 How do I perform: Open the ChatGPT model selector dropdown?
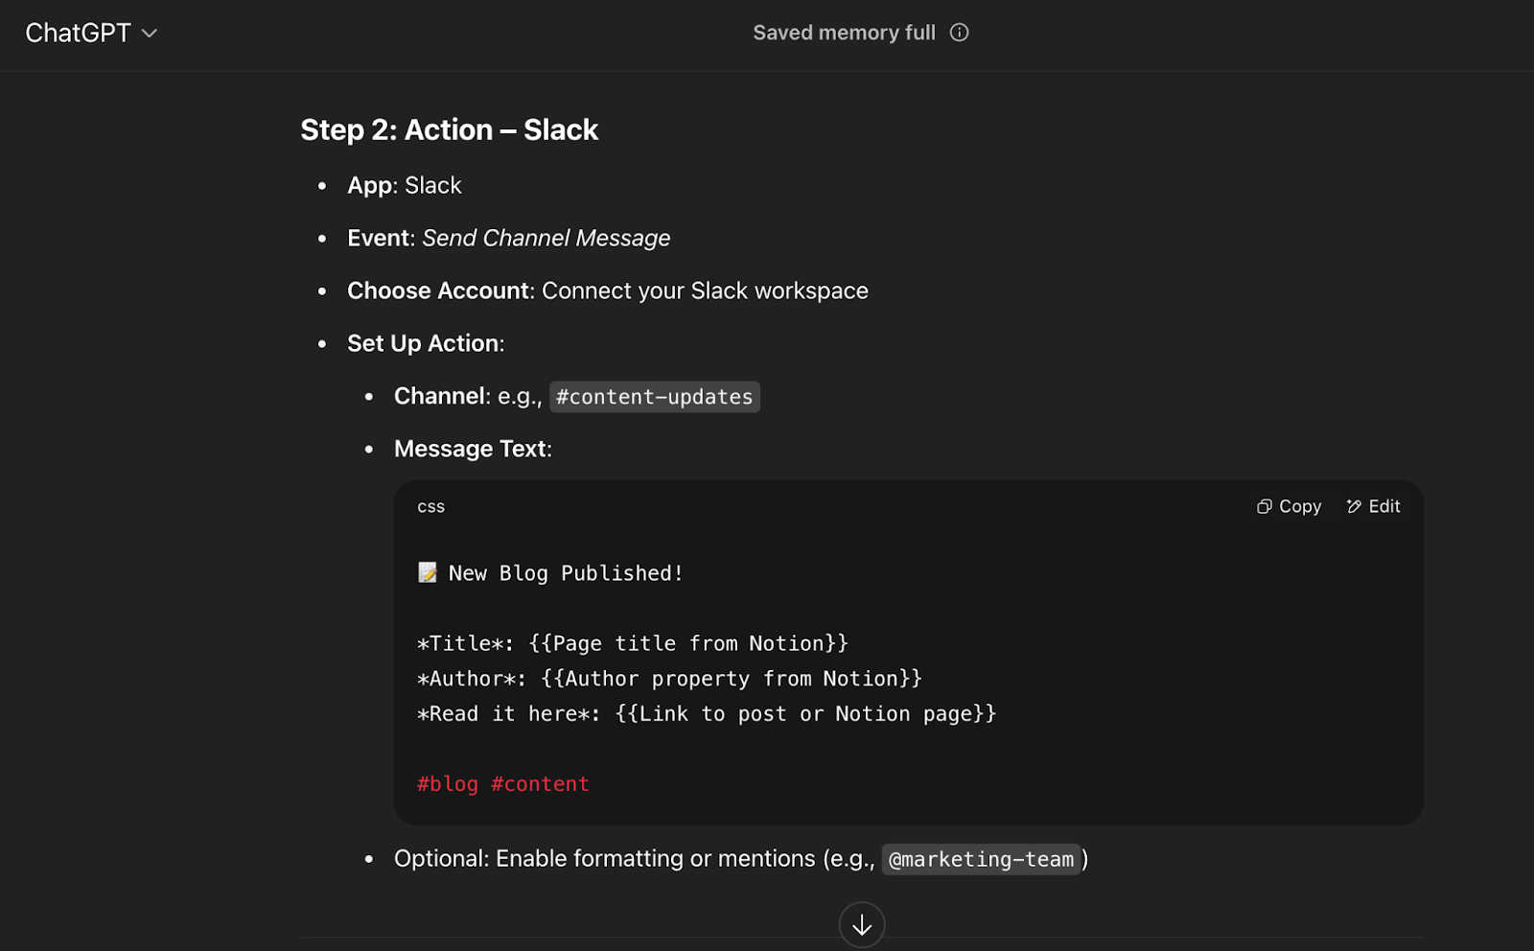pos(91,33)
